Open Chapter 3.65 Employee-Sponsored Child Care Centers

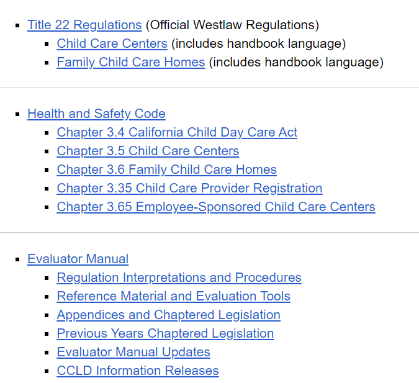point(216,207)
